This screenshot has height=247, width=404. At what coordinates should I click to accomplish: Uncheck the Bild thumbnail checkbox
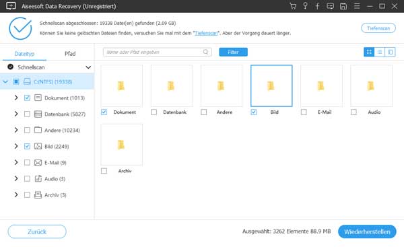click(x=254, y=112)
